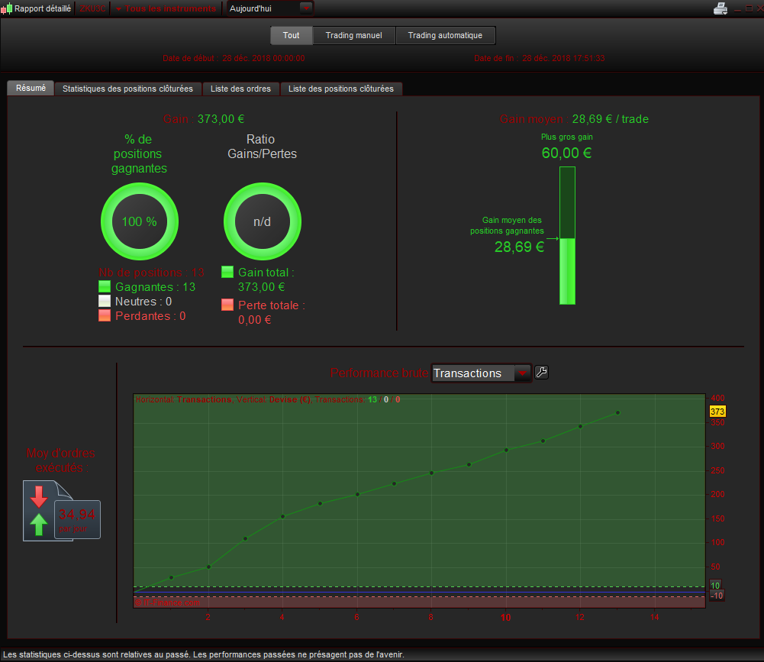Click the candlestick app icon beside Rapport détaillé
This screenshot has height=662, width=764.
7,8
